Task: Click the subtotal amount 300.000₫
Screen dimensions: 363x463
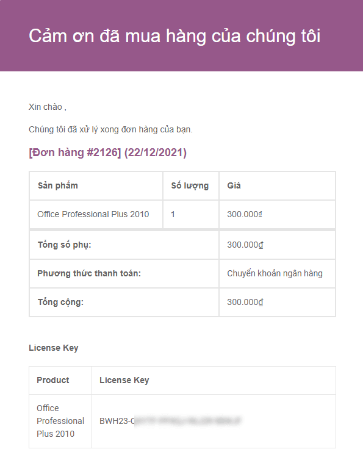Action: click(x=245, y=245)
